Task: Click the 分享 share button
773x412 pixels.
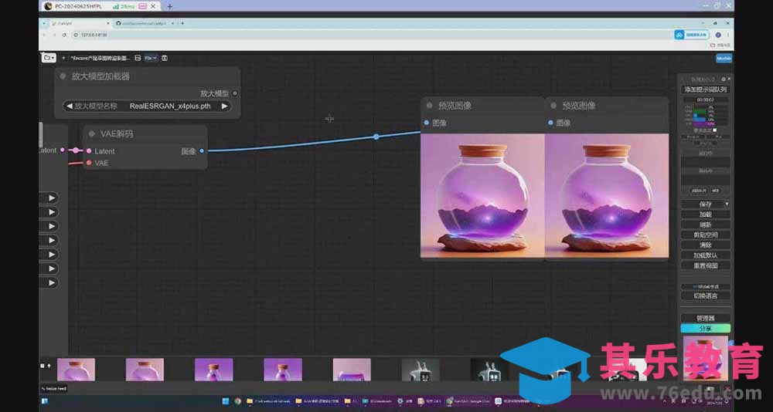Action: pos(706,329)
